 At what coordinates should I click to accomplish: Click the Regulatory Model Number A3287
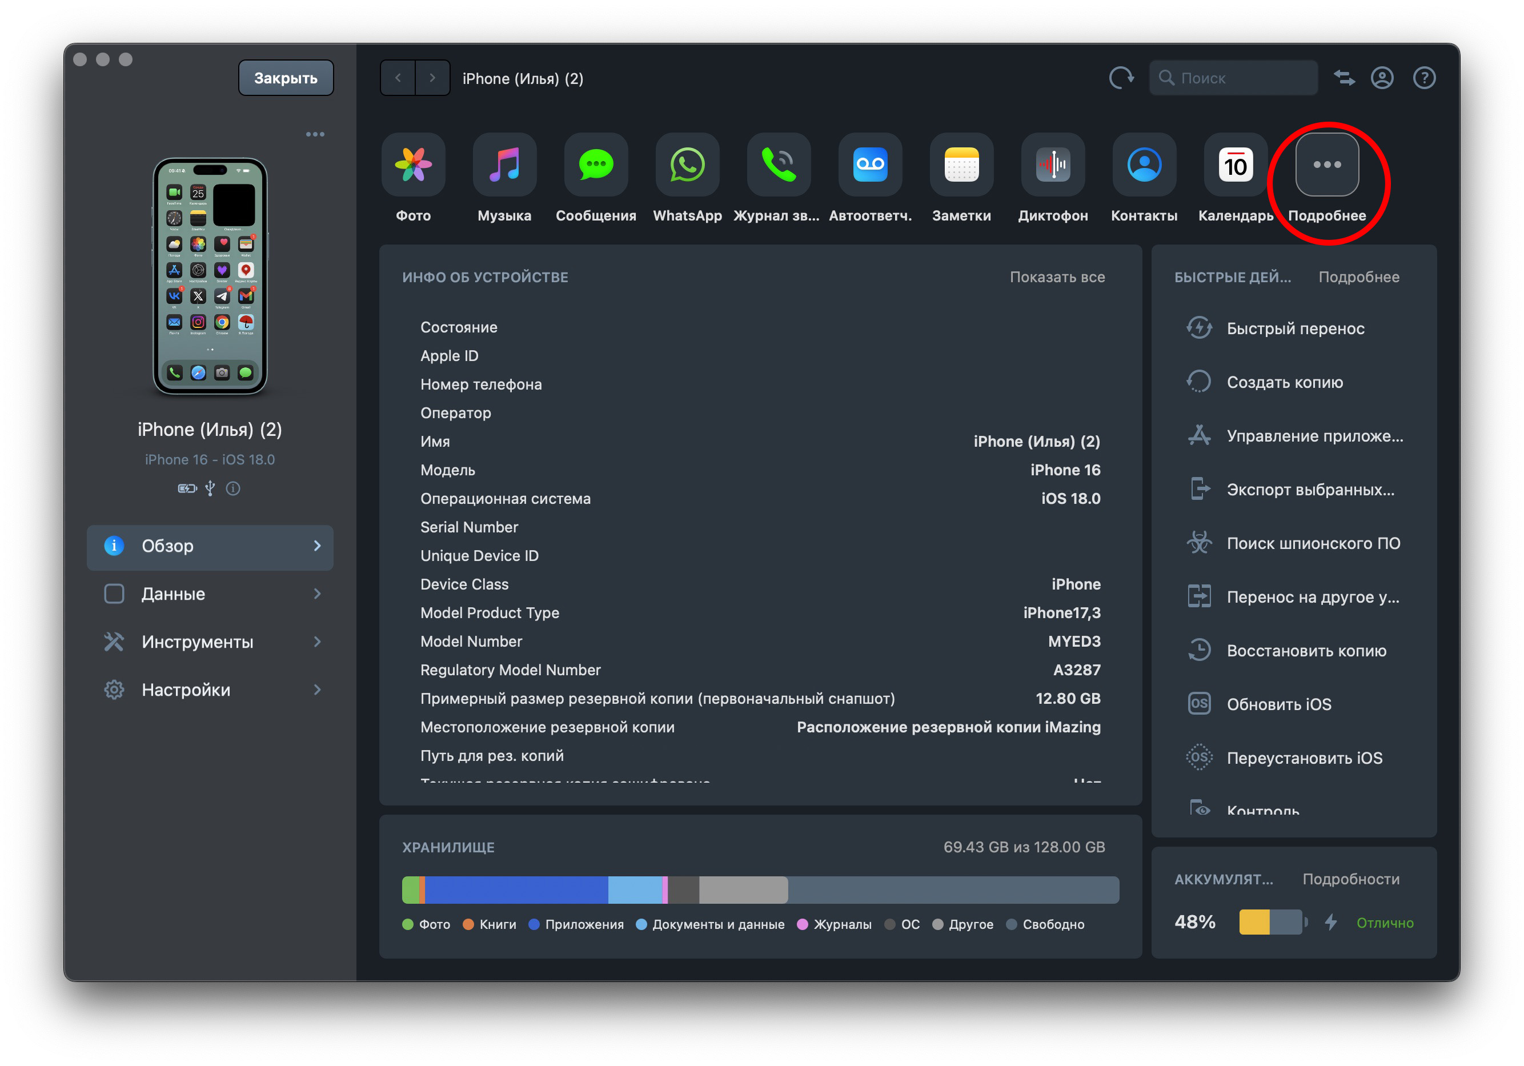1076,670
